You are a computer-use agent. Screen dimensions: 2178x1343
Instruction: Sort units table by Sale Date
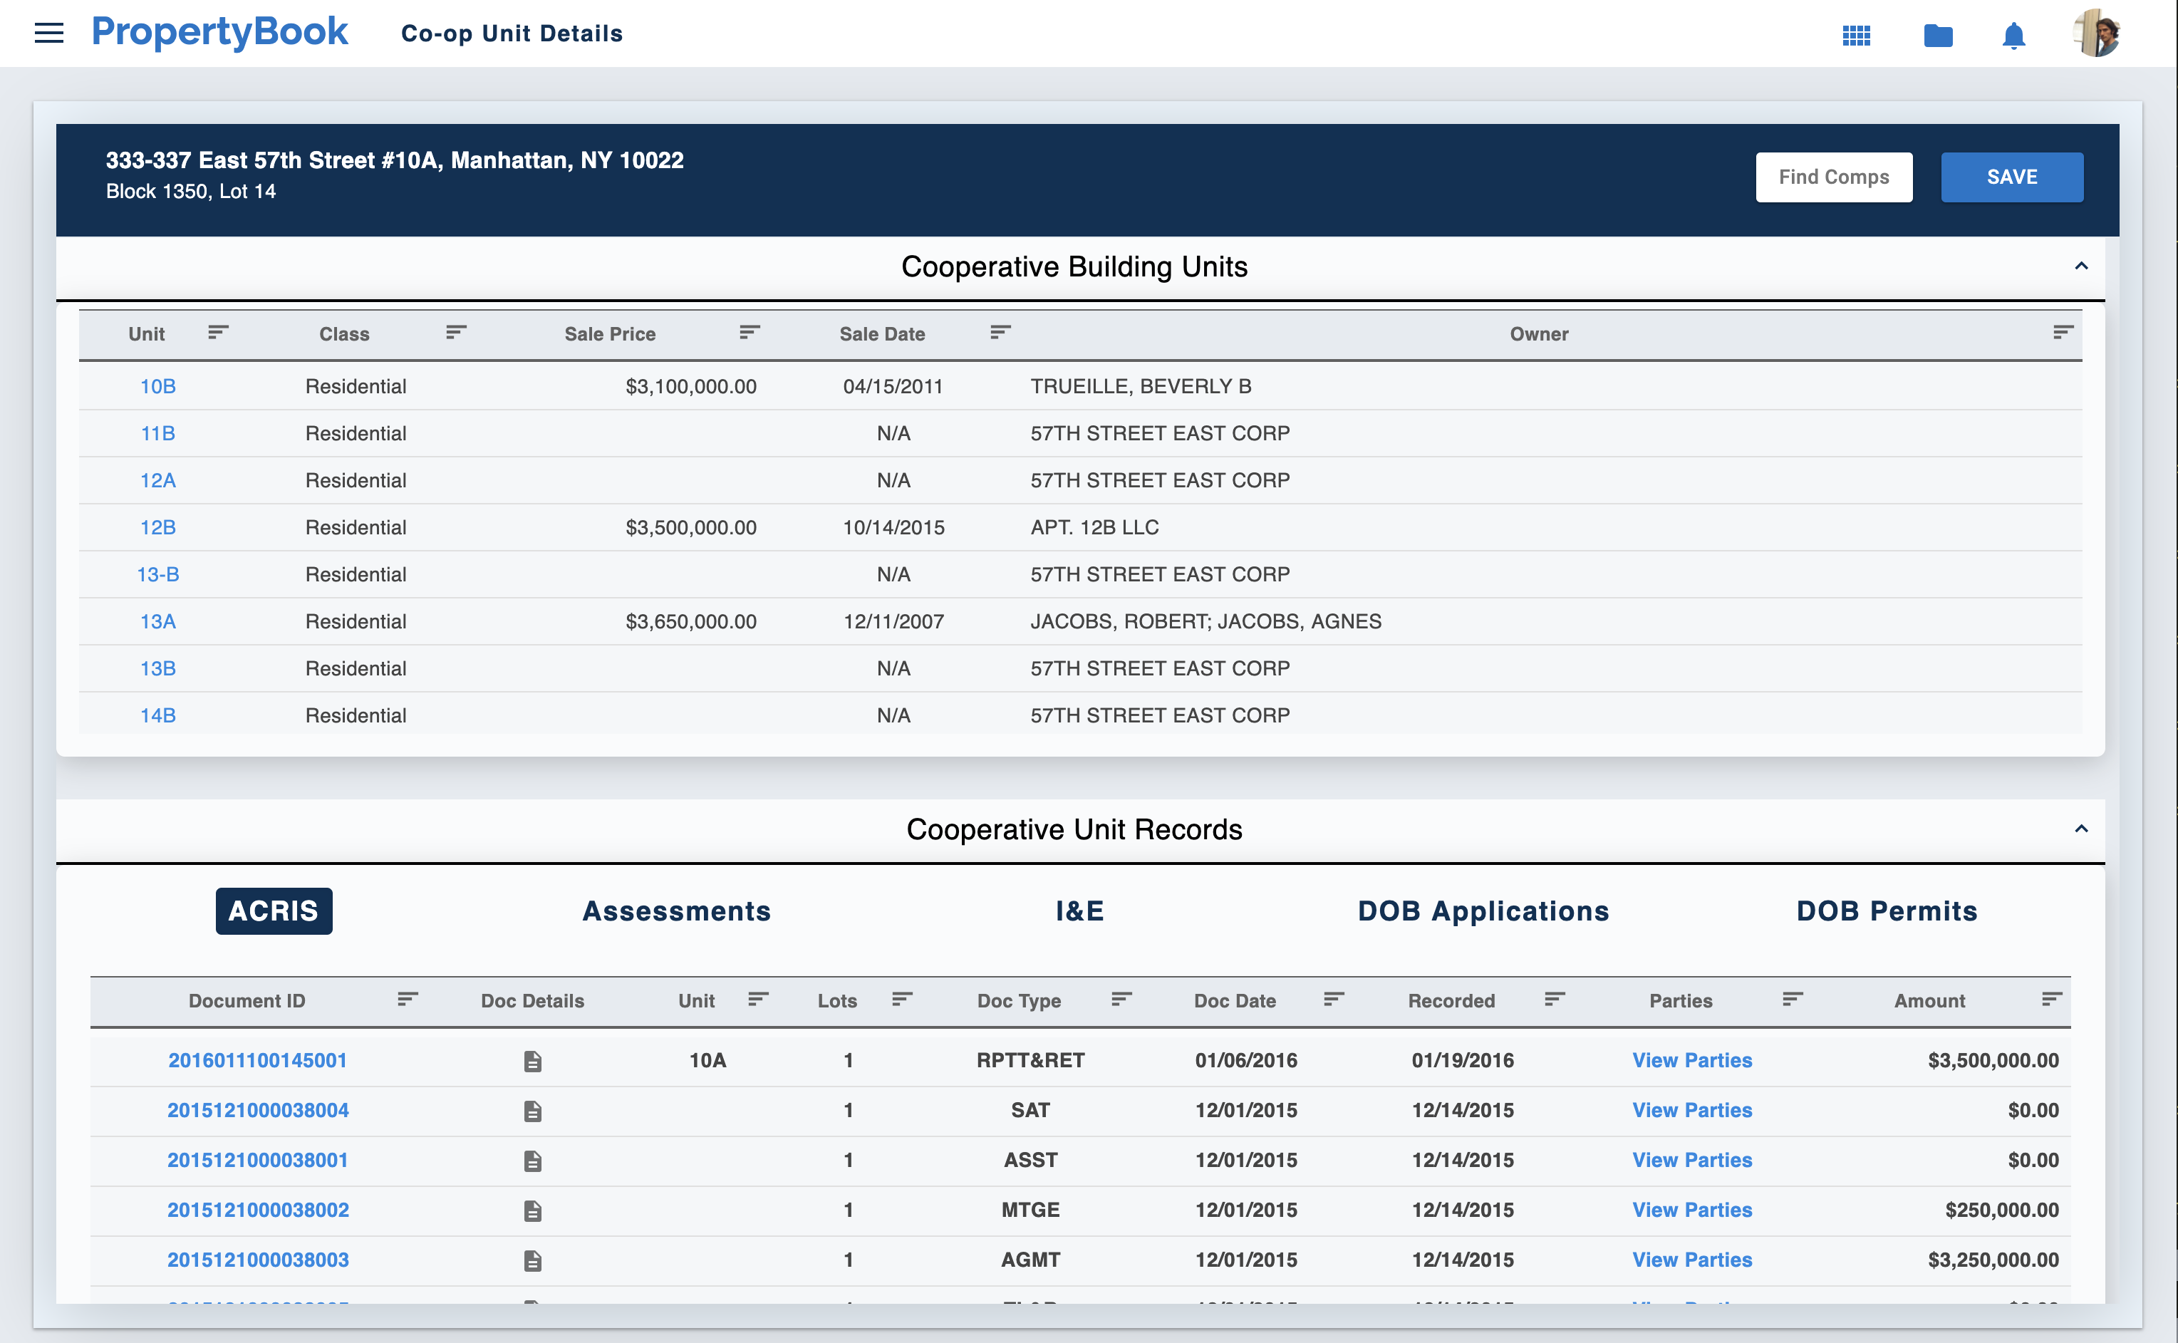1001,332
